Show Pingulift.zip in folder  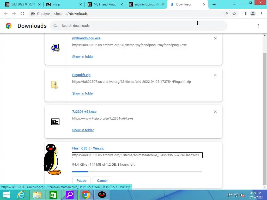(x=83, y=93)
